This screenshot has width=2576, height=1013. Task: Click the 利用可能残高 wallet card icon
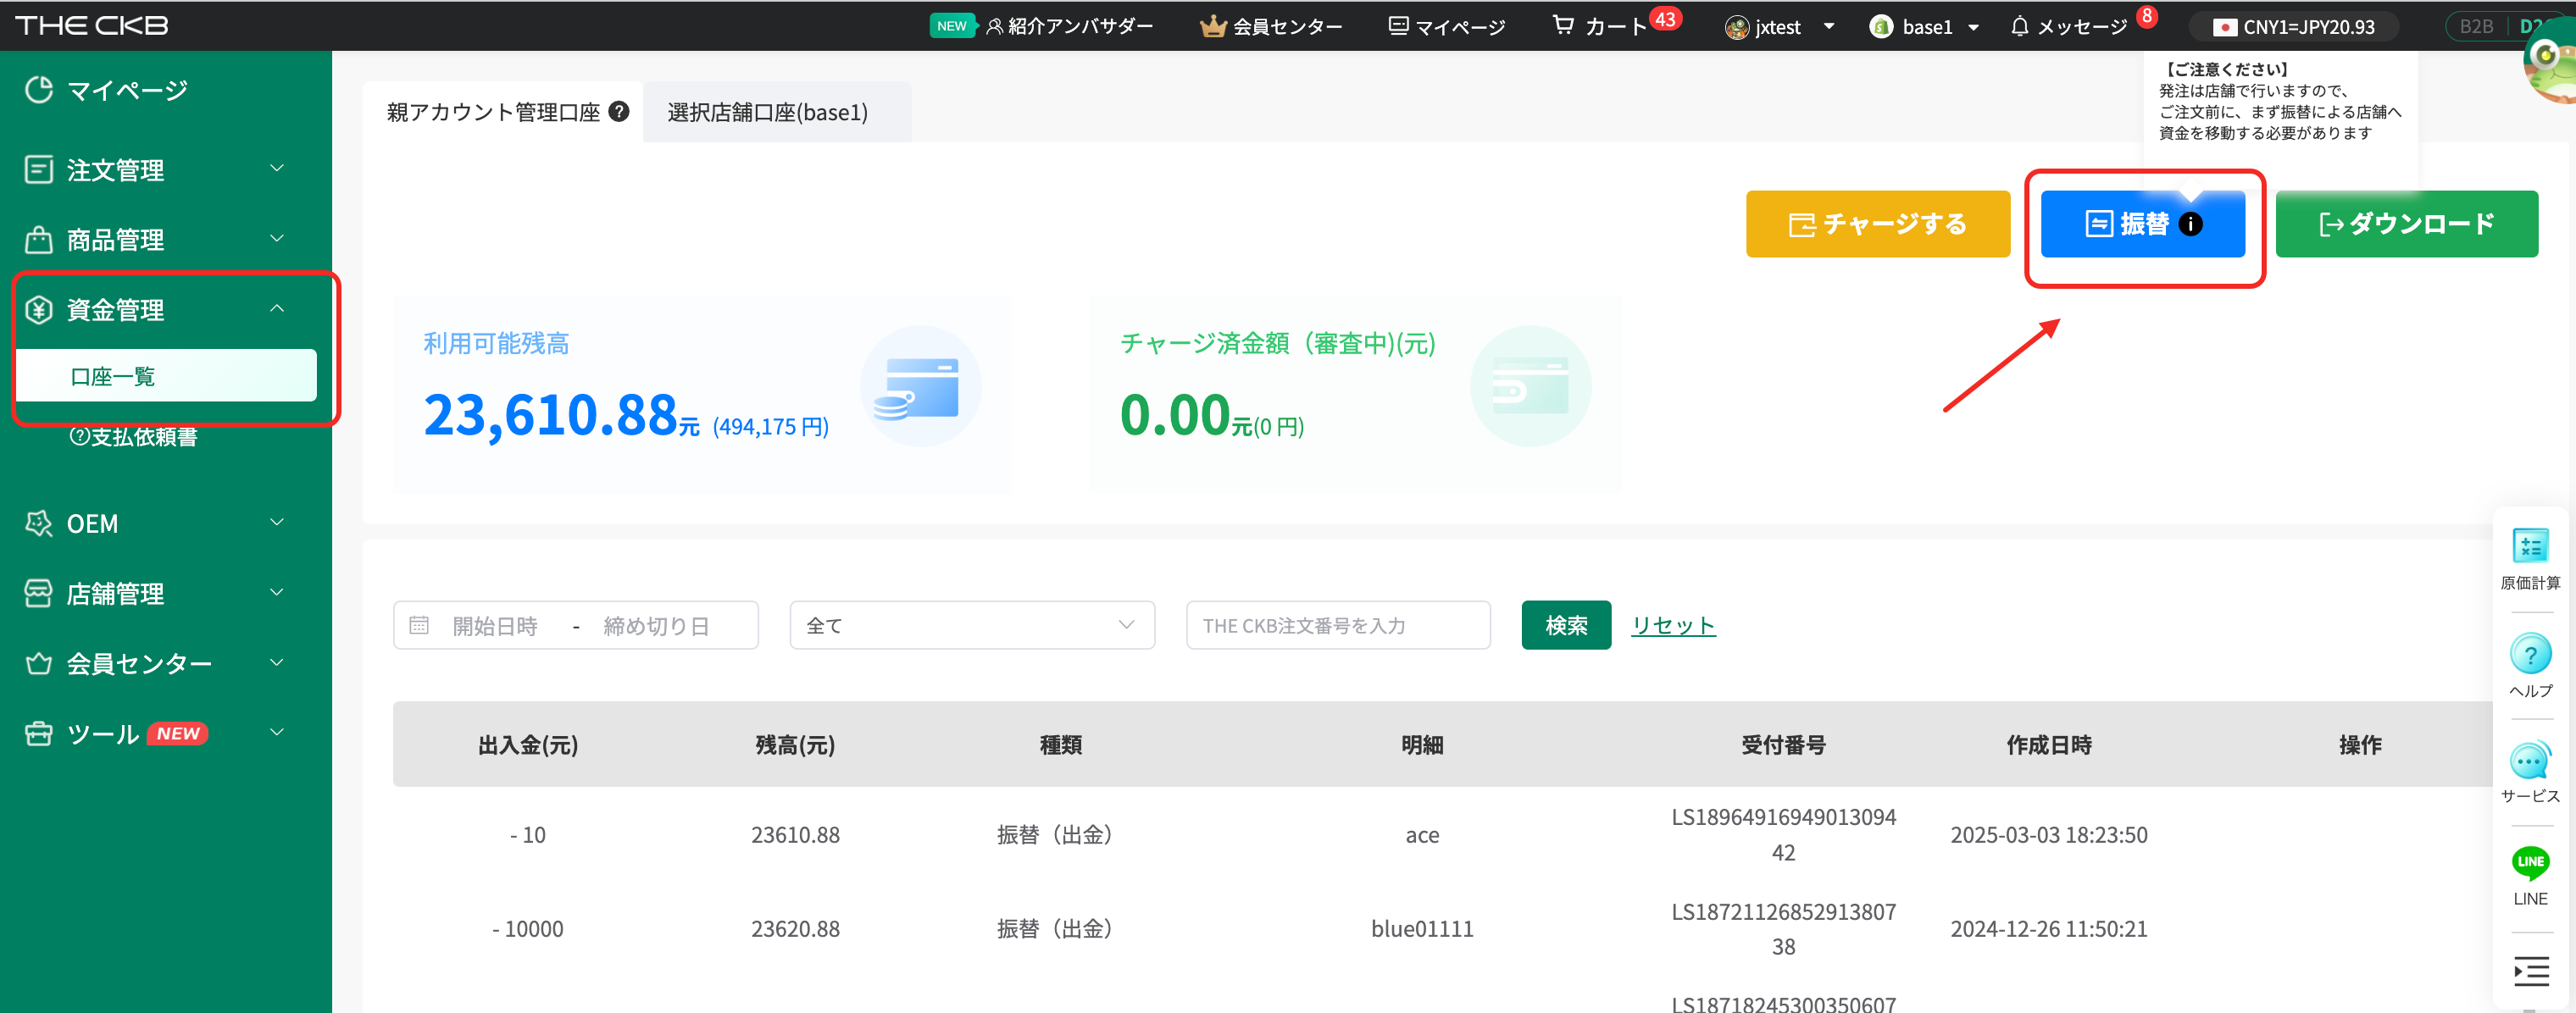[x=920, y=386]
